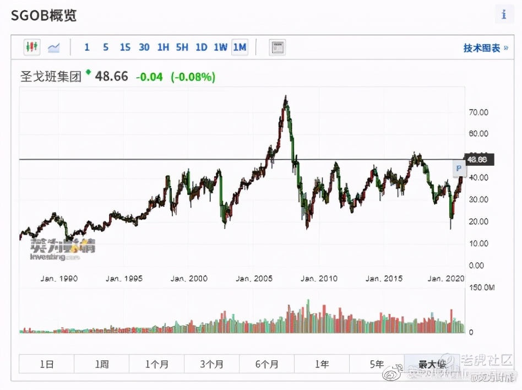Click the Jan. 2010 axis label
The height and width of the screenshot is (390, 522).
[319, 278]
